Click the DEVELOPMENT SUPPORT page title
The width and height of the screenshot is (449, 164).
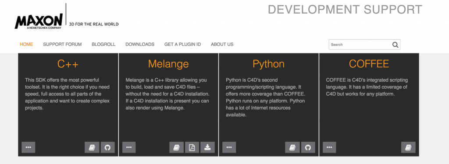345,10
